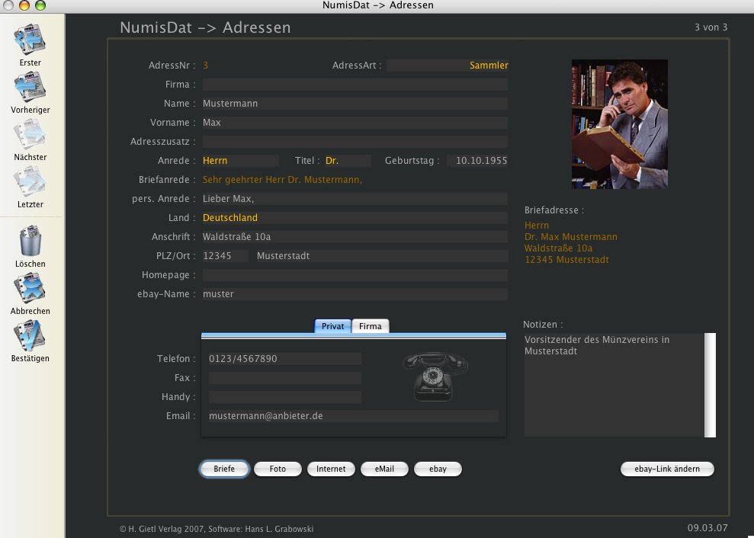The width and height of the screenshot is (754, 538).
Task: Delete record using Löschen trash icon
Action: (30, 240)
